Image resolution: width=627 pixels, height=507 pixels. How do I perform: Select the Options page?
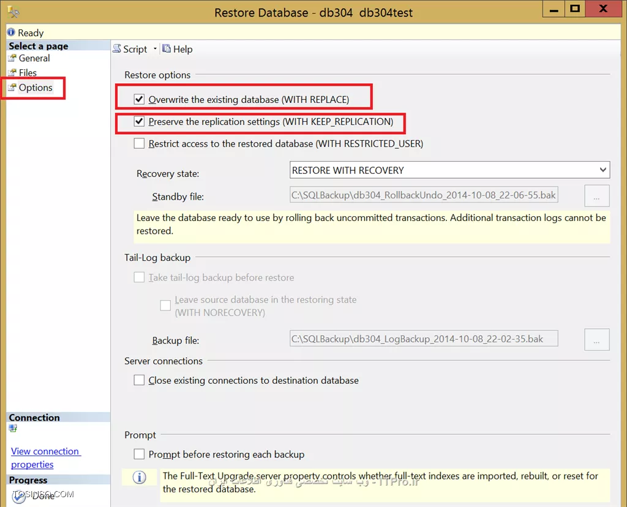(36, 88)
